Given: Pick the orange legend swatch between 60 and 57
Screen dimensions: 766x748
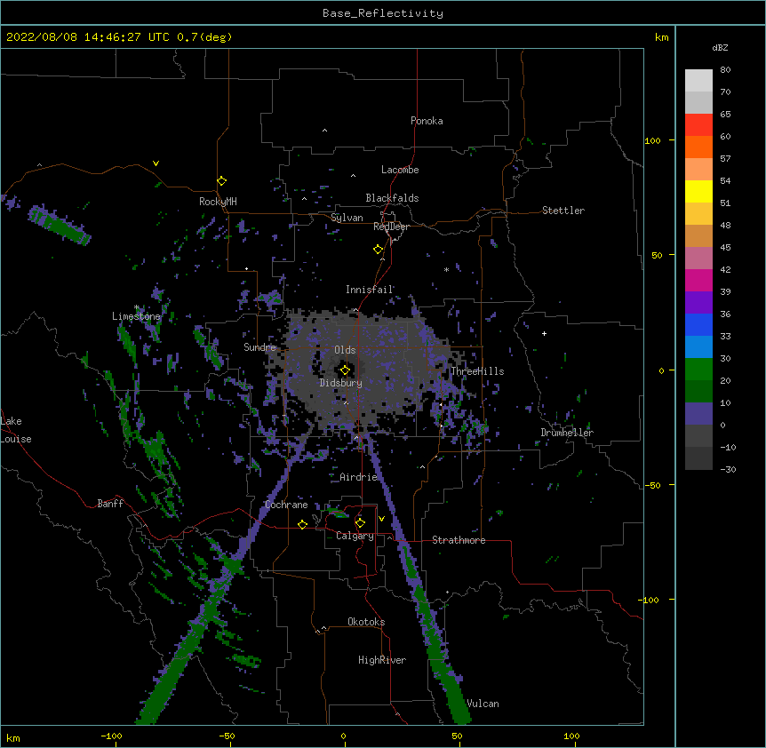Looking at the screenshot, I should 698,147.
